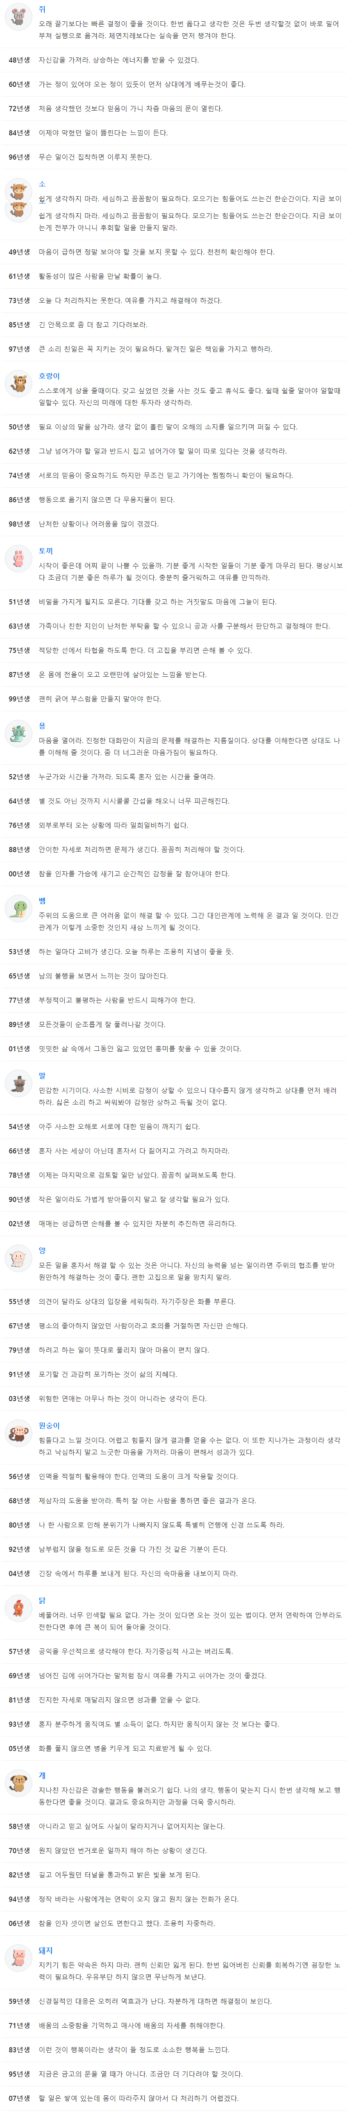
Task: Select the 07년생 pig fortune row
Action: click(x=174, y=2099)
